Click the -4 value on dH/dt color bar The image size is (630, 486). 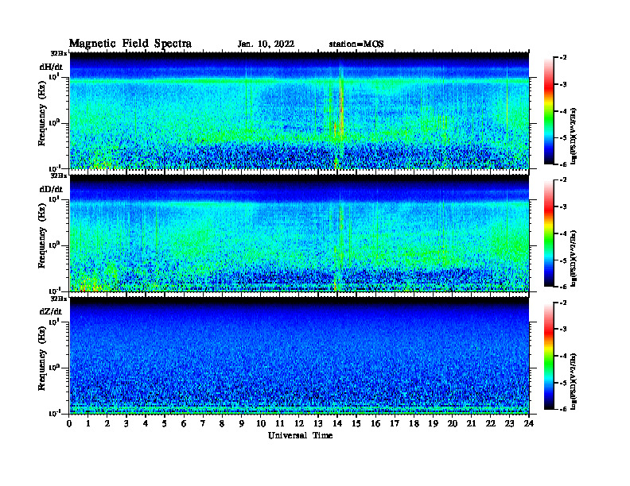563,111
